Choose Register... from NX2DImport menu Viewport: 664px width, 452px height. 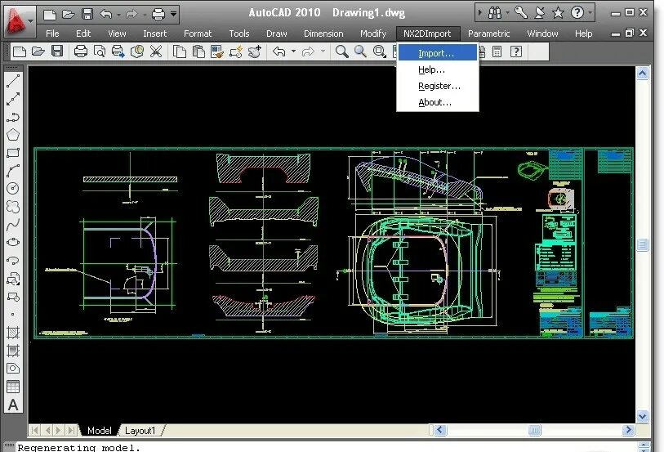[x=438, y=86]
